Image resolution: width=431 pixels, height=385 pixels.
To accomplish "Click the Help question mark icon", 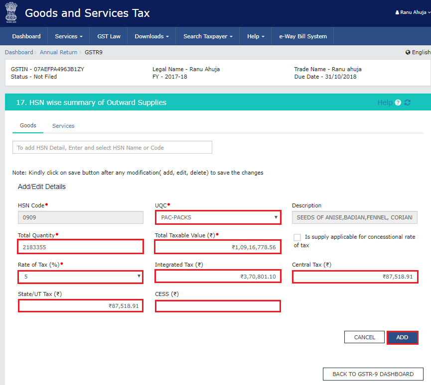I will (x=397, y=102).
